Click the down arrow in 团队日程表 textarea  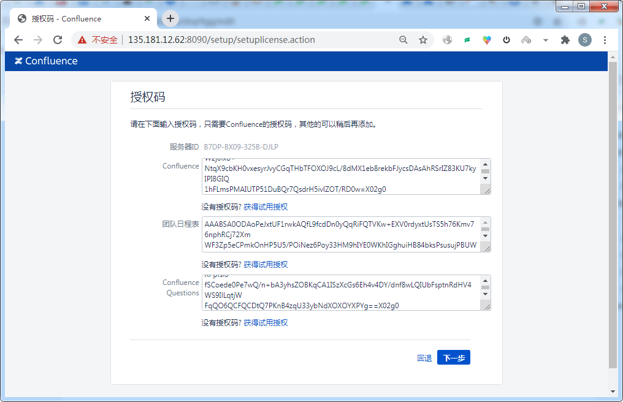485,236
